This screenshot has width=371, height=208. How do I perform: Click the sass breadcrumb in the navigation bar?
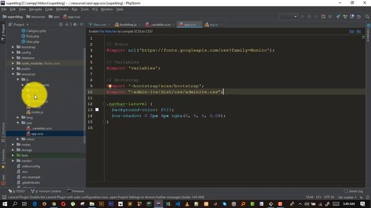54,17
